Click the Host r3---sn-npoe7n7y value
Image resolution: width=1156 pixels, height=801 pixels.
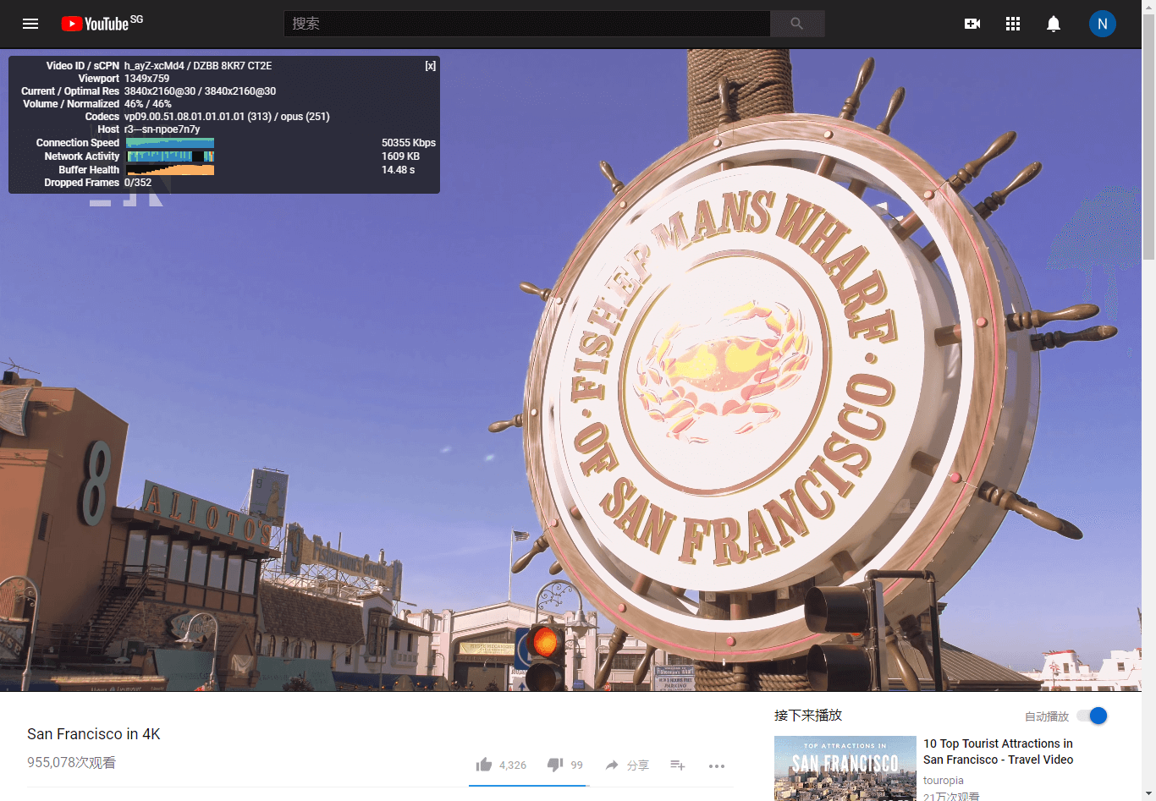pyautogui.click(x=162, y=129)
